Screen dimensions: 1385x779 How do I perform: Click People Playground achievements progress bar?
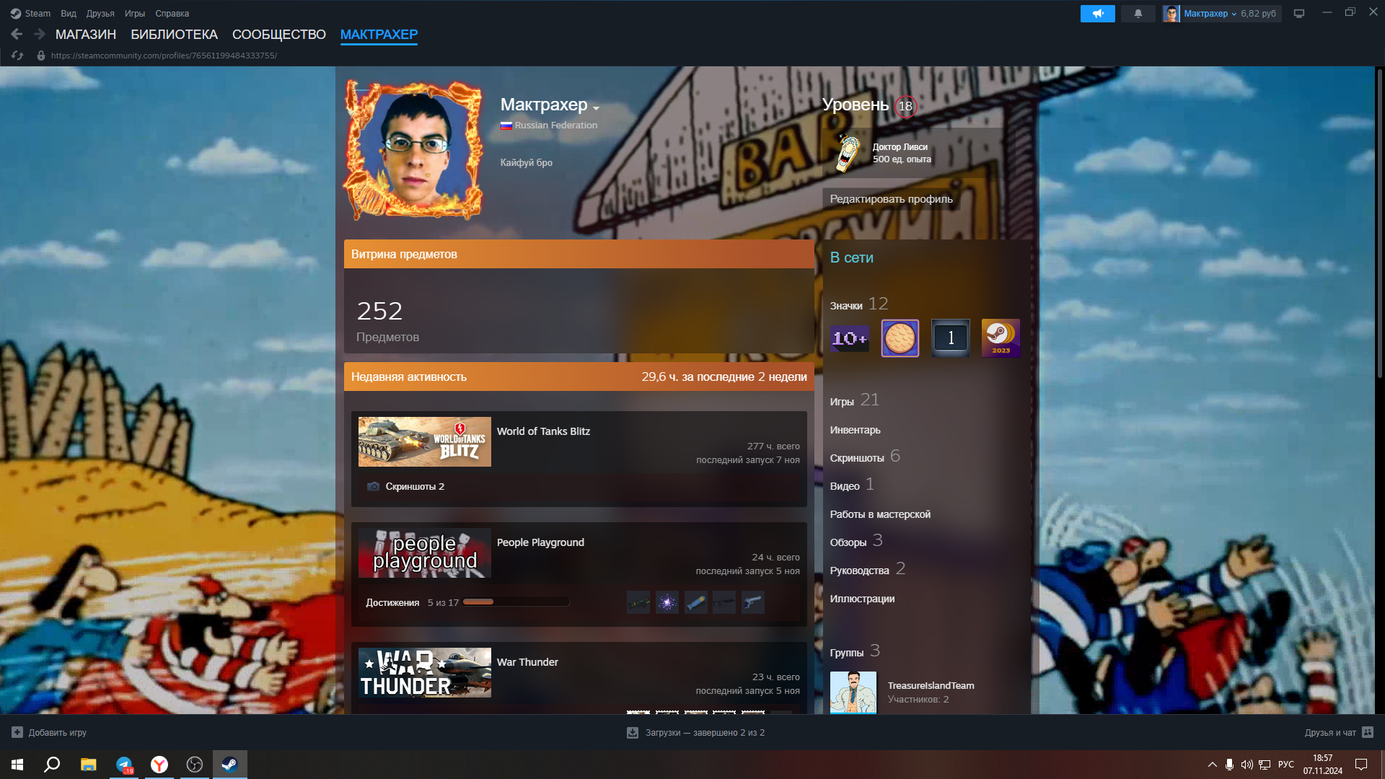tap(516, 602)
